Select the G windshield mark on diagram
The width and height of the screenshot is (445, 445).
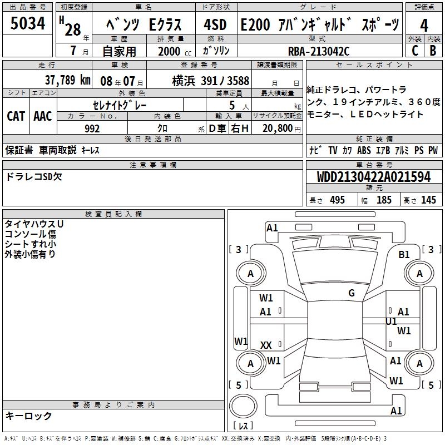352,293
